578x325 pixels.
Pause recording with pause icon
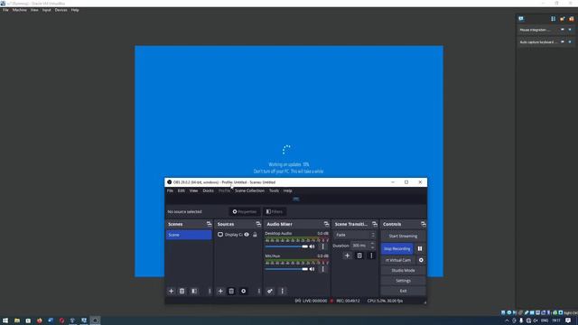pyautogui.click(x=420, y=249)
